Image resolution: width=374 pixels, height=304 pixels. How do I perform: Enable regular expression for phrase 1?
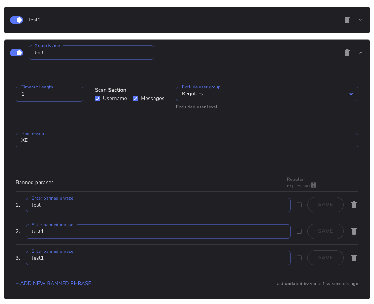(299, 205)
